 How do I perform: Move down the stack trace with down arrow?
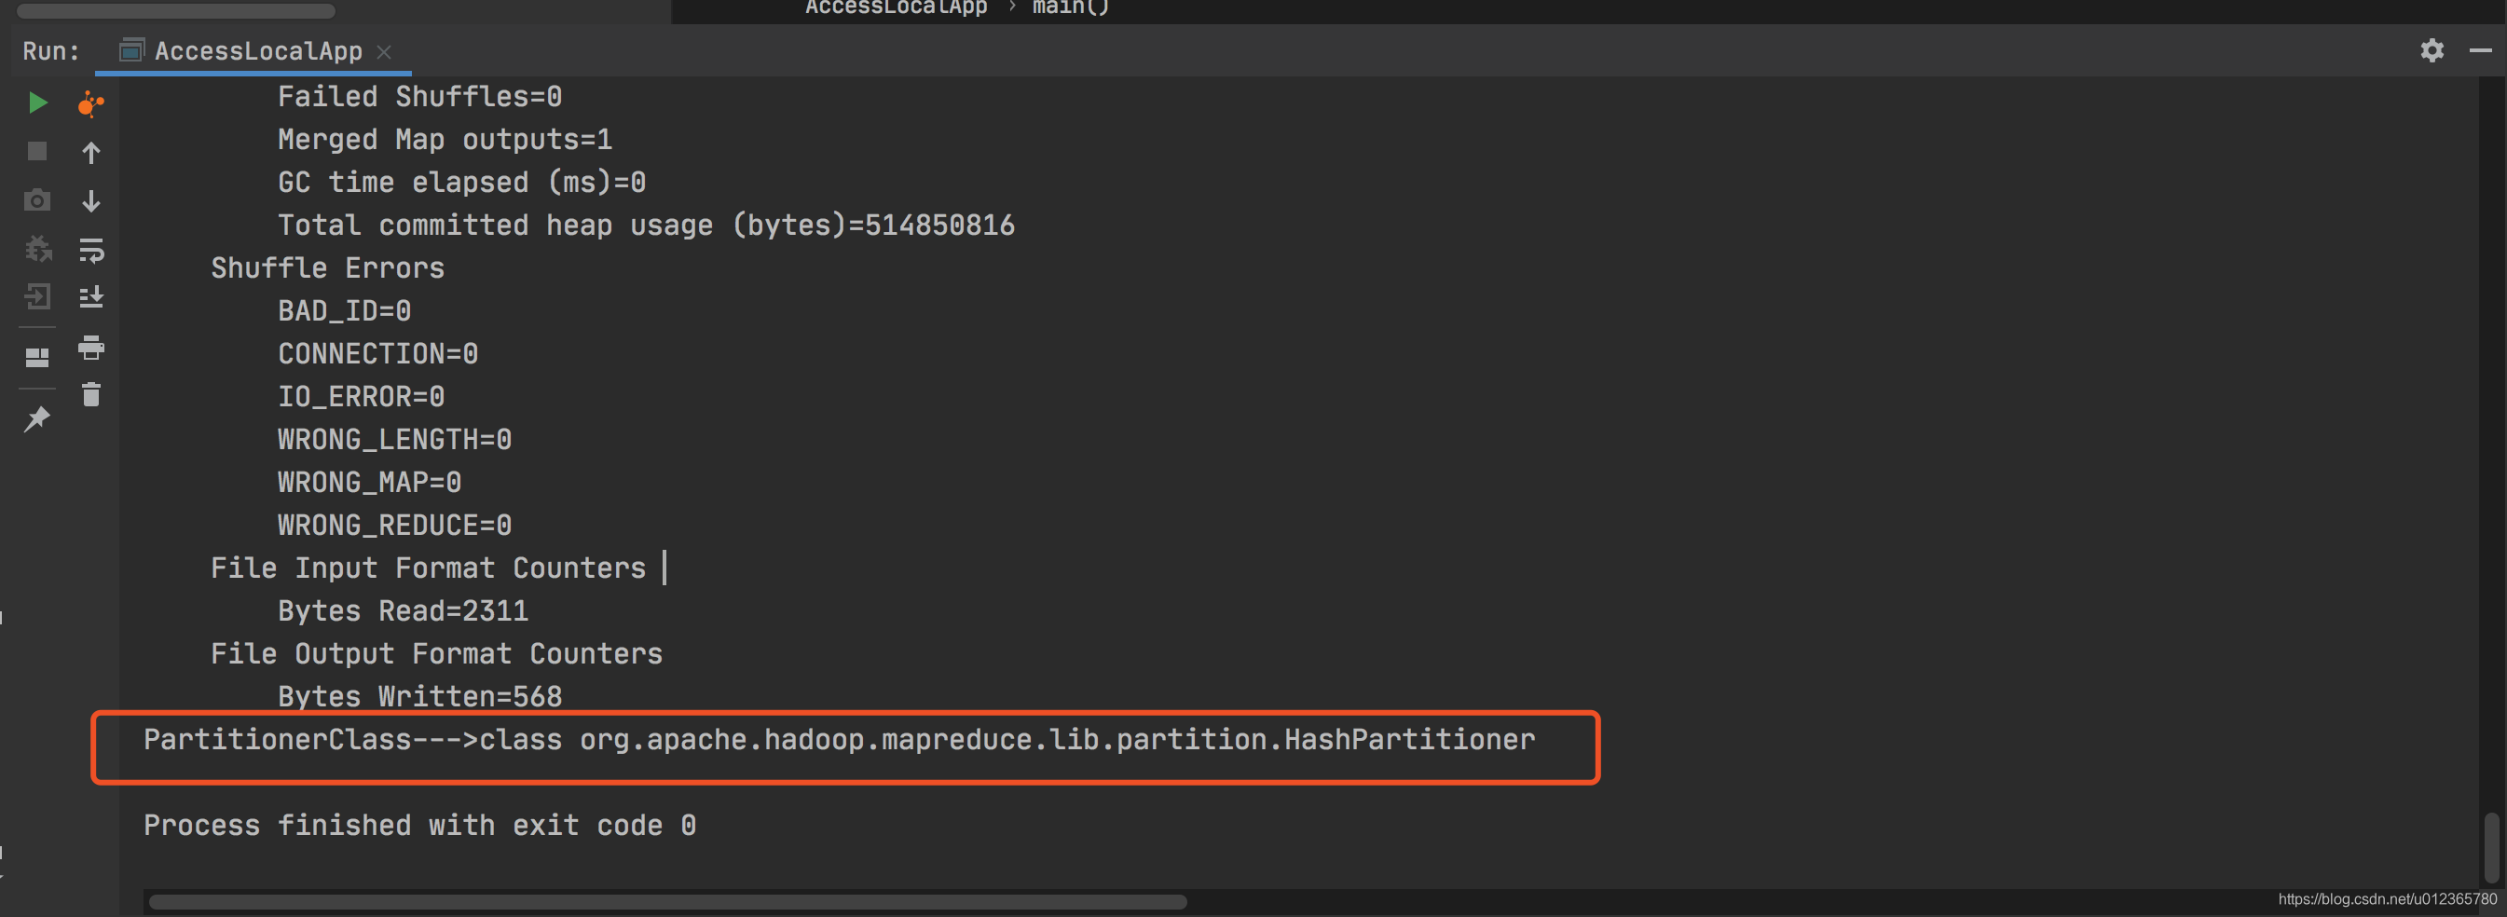pyautogui.click(x=90, y=200)
